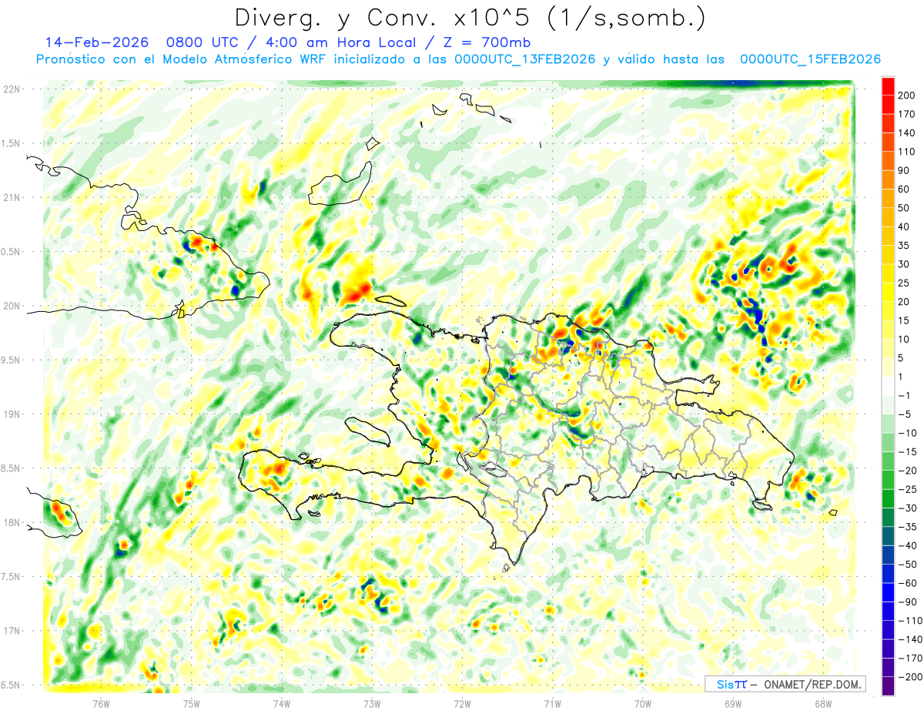
Task: Click the latitude label '21N'
Action: tap(12, 197)
